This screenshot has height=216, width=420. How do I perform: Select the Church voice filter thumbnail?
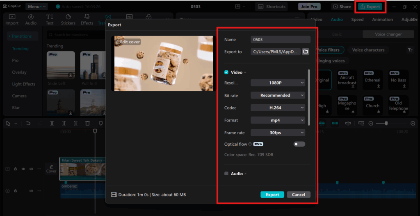[x=372, y=105]
